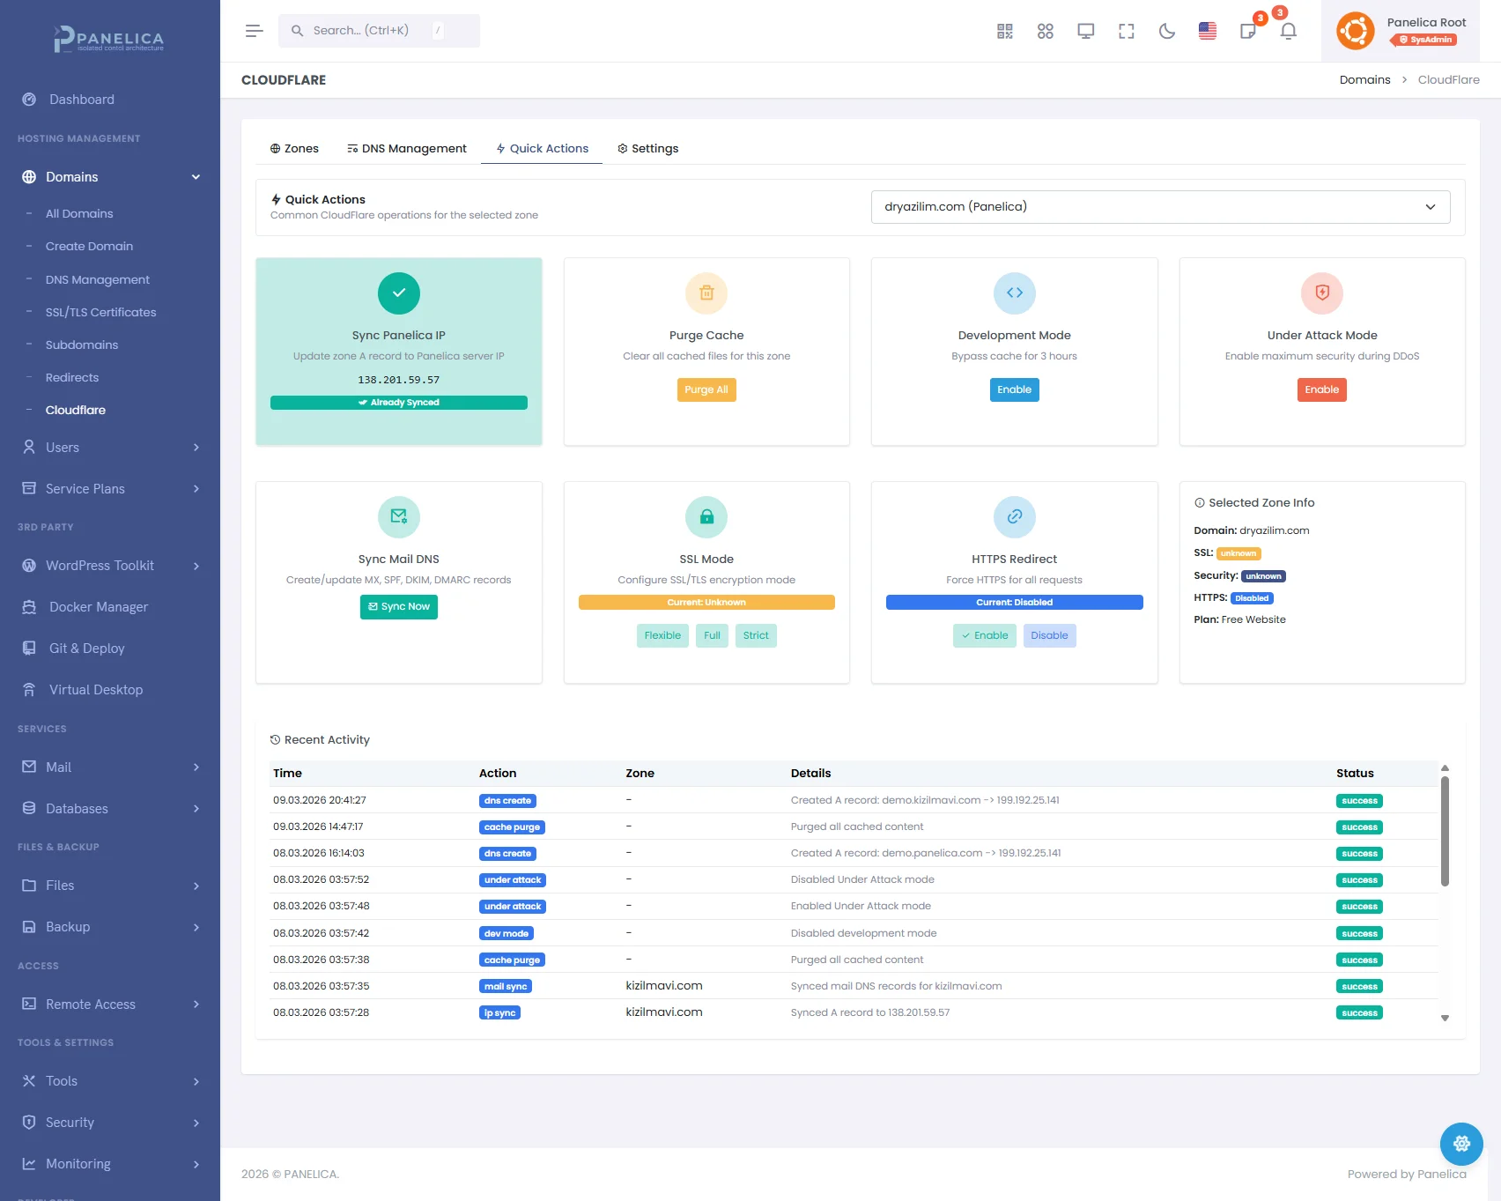Click the Sync Now button
This screenshot has height=1201, width=1501.
[x=398, y=607]
